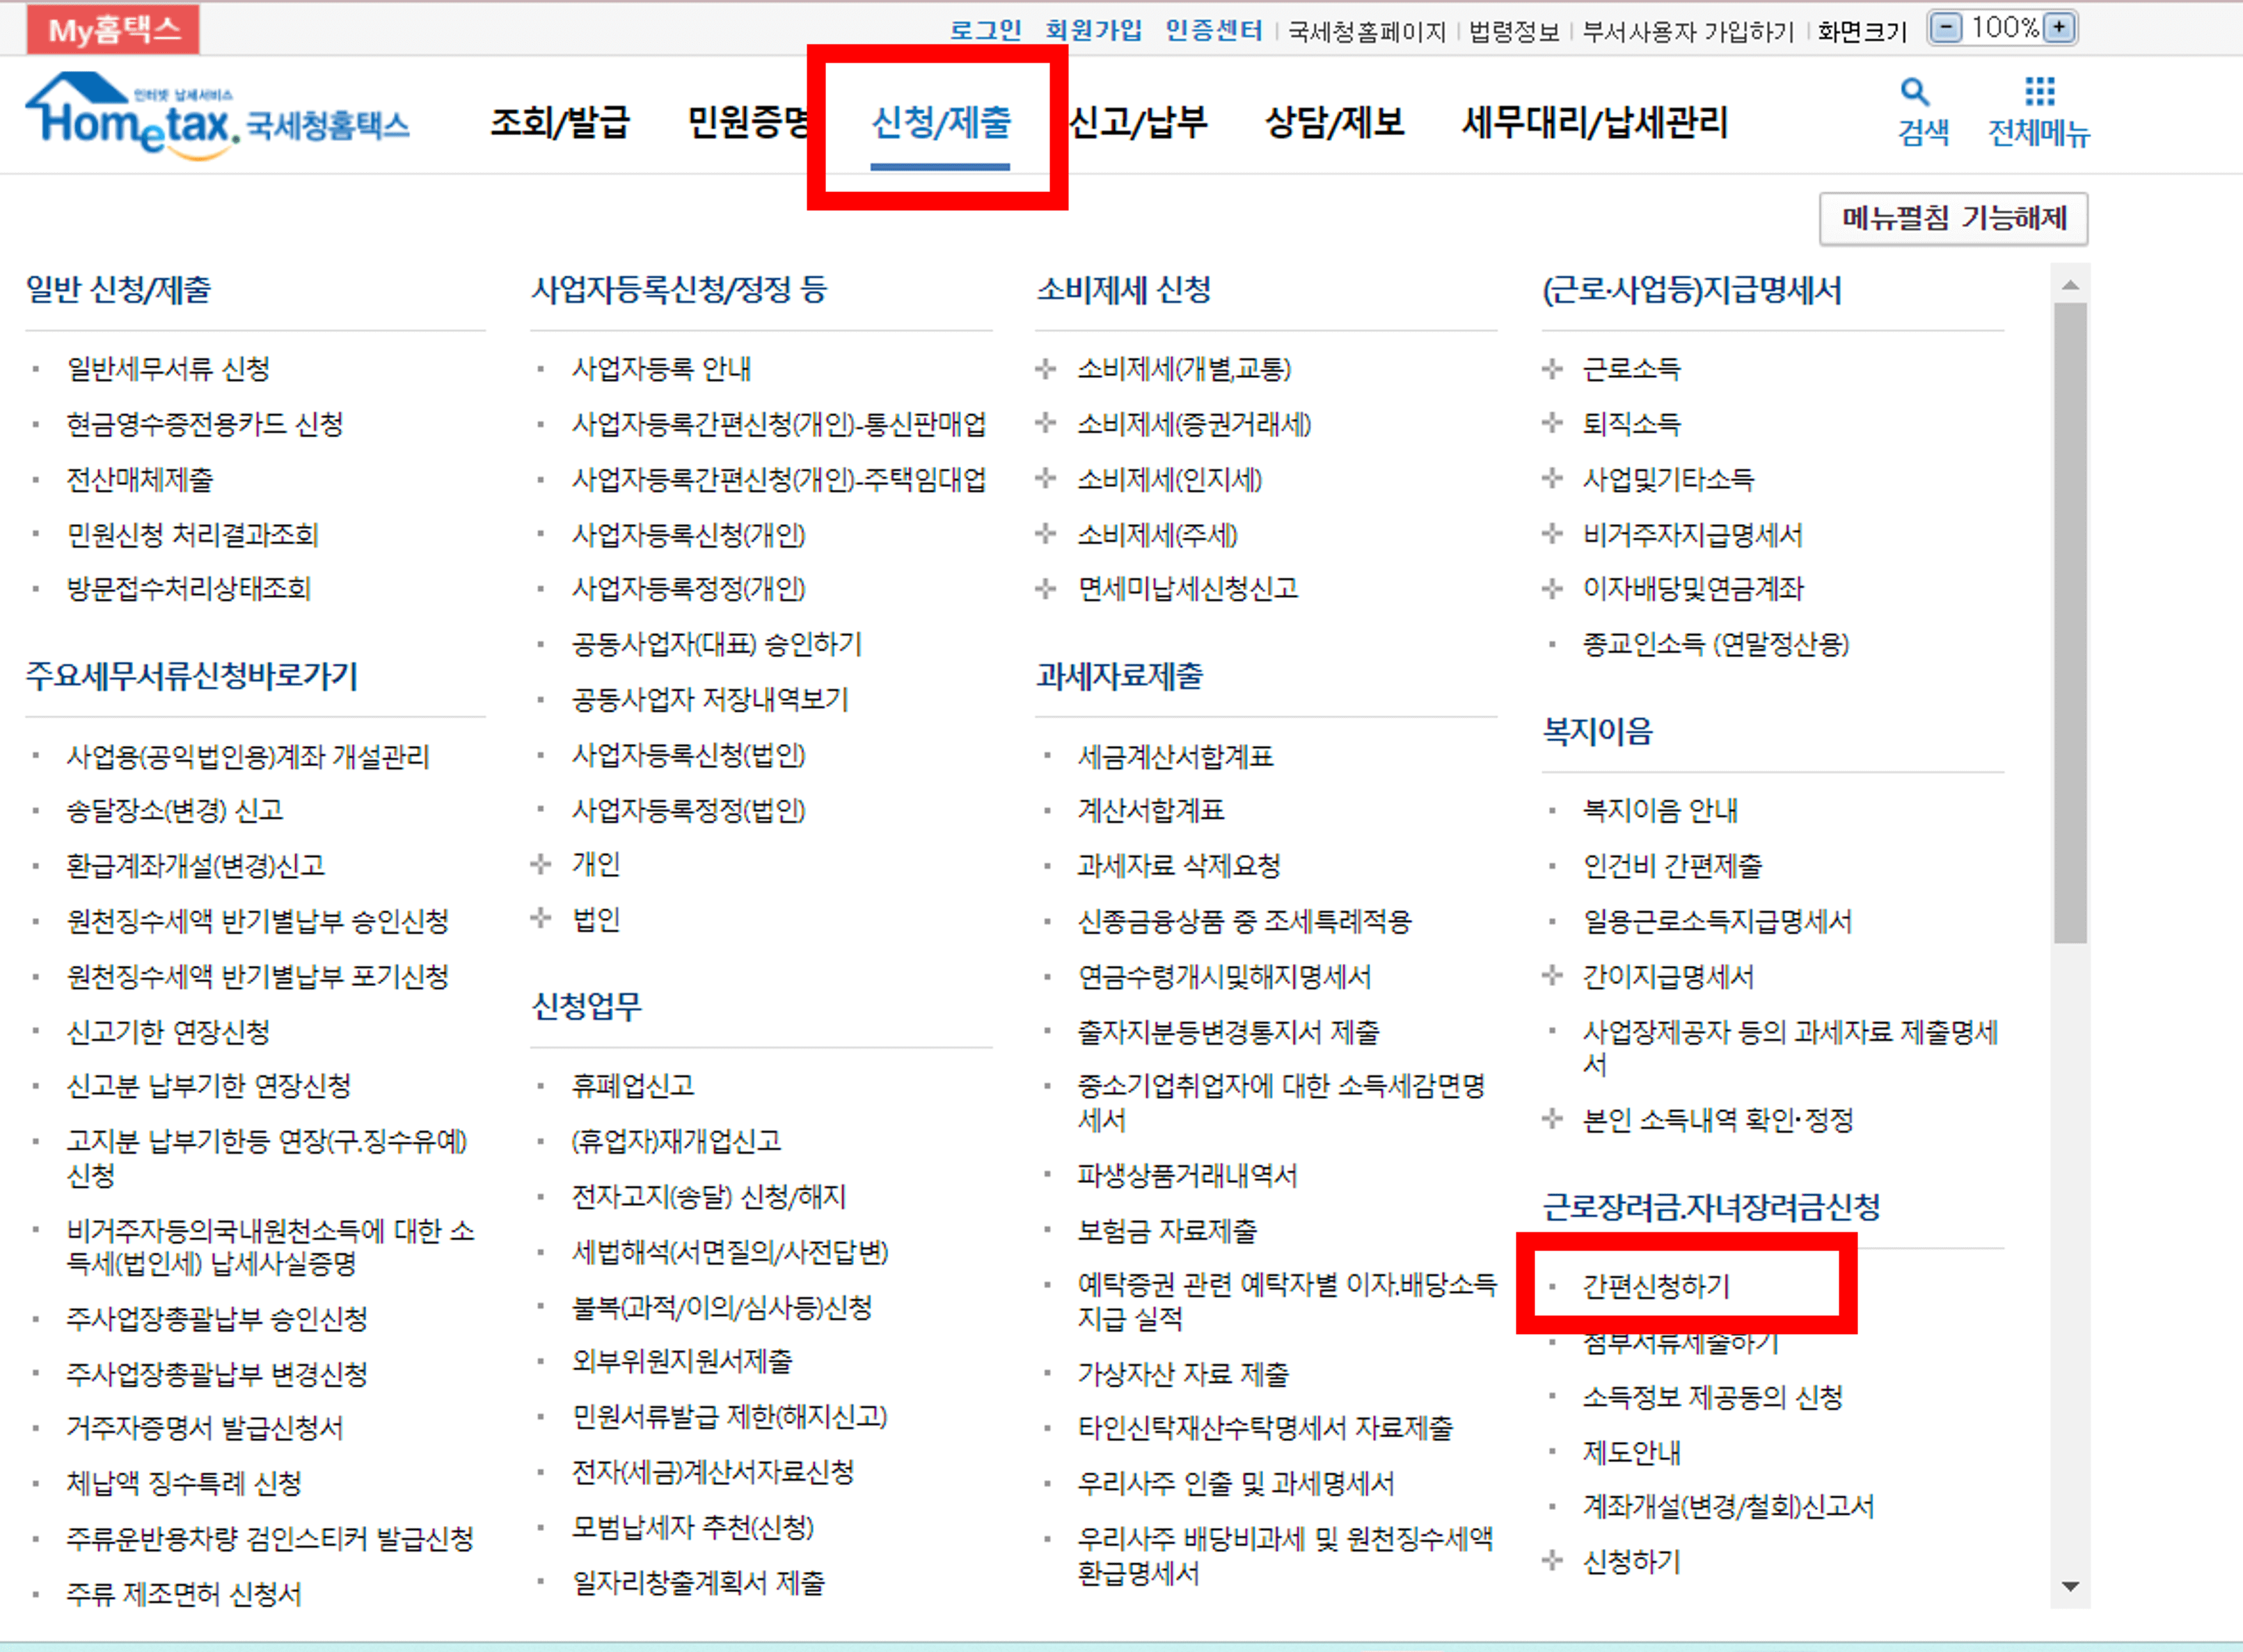Viewport: 2243px width, 1652px height.
Task: Increase screen size with the + icon
Action: pos(2059,28)
